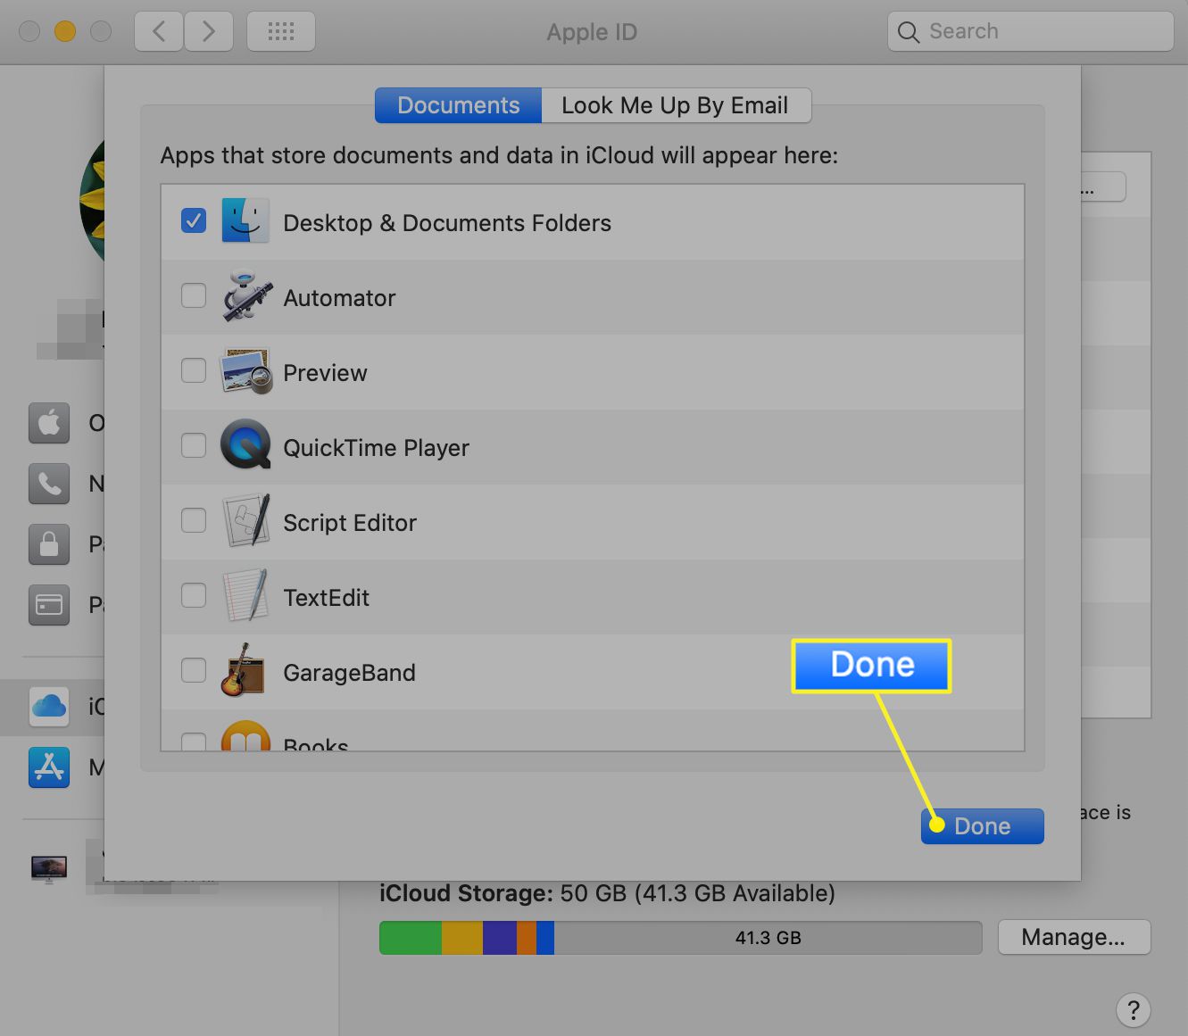Select the iMac device icon in sidebar
Screen dimensions: 1188x1036
[x=49, y=868]
